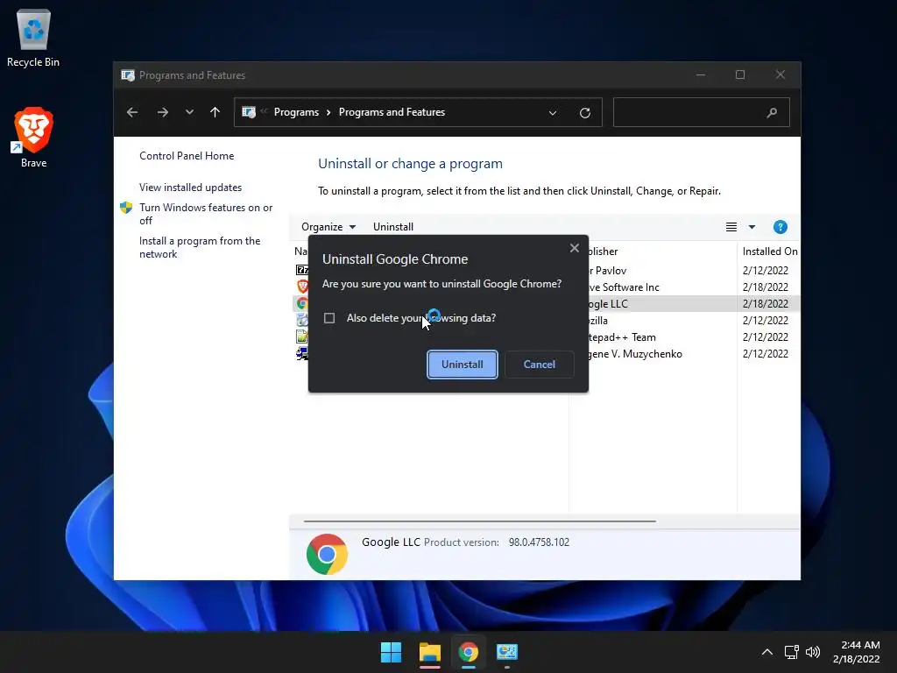897x673 pixels.
Task: Show hidden icons in system tray
Action: click(767, 652)
